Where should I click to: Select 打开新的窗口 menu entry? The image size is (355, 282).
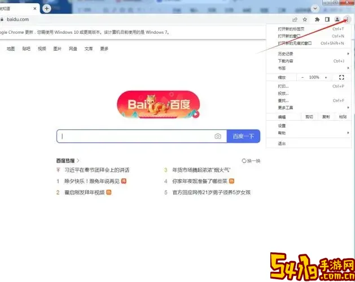click(309, 36)
